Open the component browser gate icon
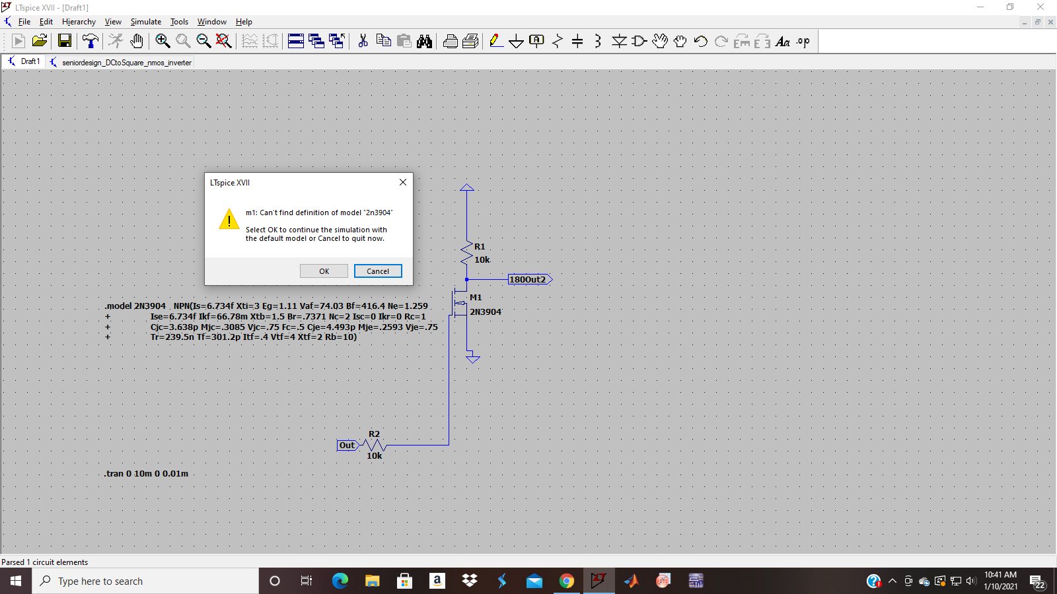 (639, 41)
